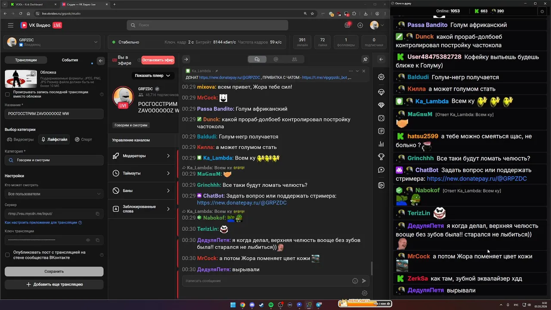Open notifications icon with red badge
Viewport: 551px width, 310px height.
coord(348,25)
